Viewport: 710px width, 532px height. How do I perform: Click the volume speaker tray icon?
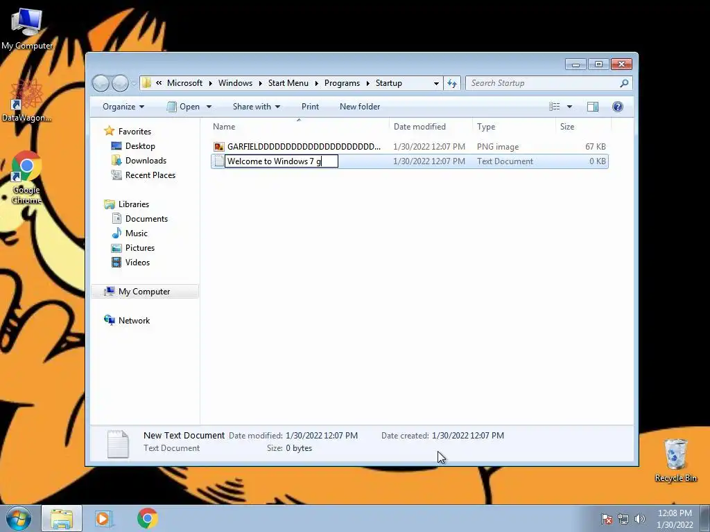tap(639, 518)
